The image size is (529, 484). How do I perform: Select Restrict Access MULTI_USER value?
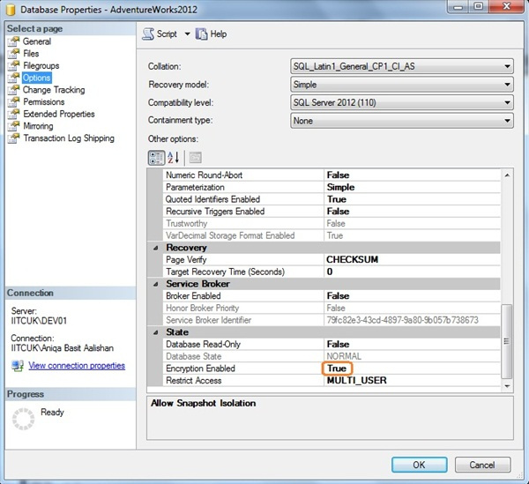[357, 381]
